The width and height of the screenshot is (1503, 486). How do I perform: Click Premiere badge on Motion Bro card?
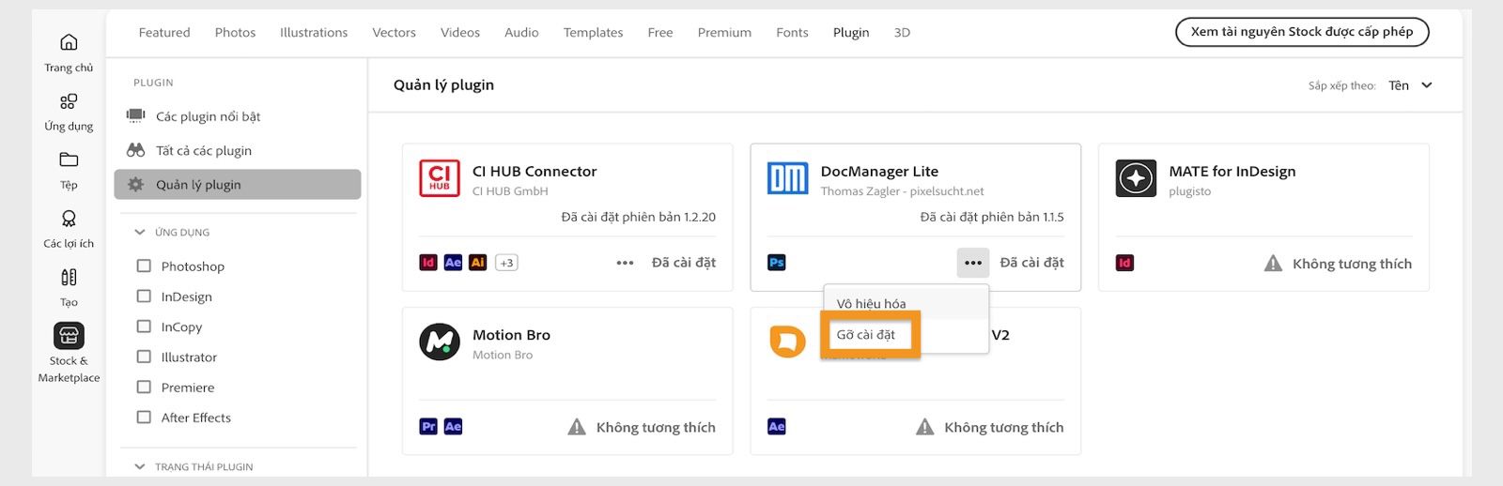[x=428, y=427]
